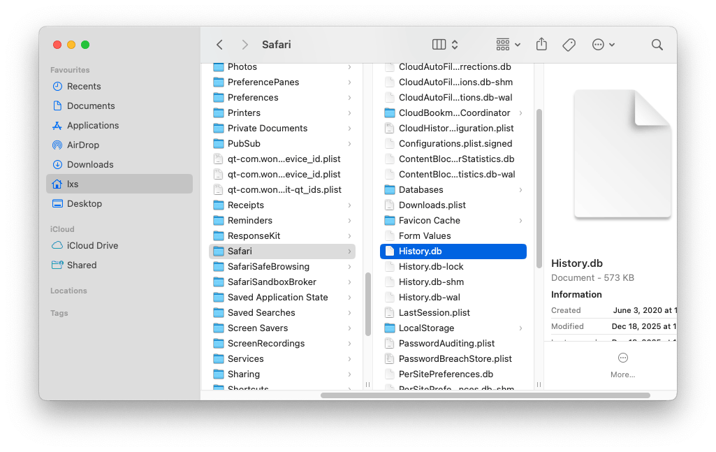Select Recents in the Favourites list
The image size is (716, 452).
coord(85,86)
